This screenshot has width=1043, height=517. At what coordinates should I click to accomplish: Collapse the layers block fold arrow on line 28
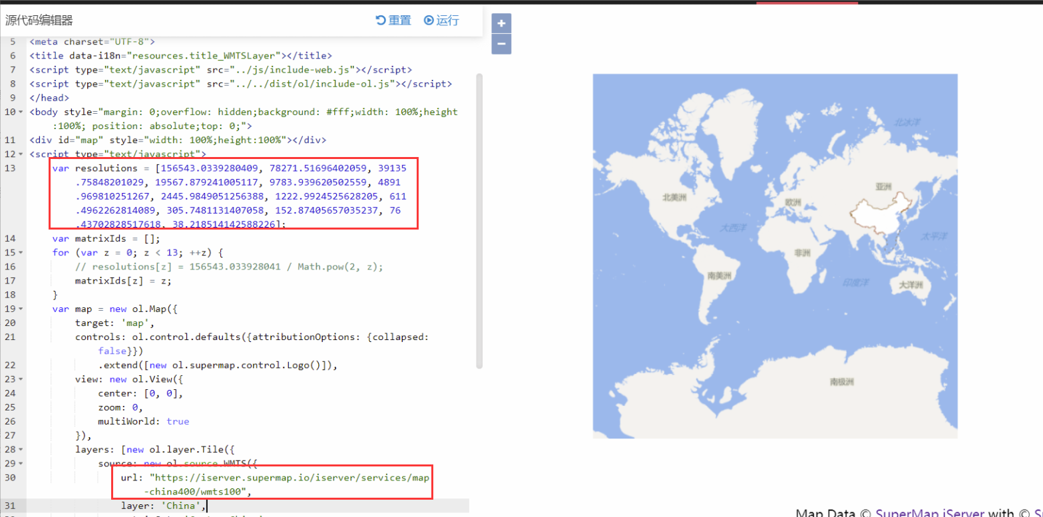19,448
